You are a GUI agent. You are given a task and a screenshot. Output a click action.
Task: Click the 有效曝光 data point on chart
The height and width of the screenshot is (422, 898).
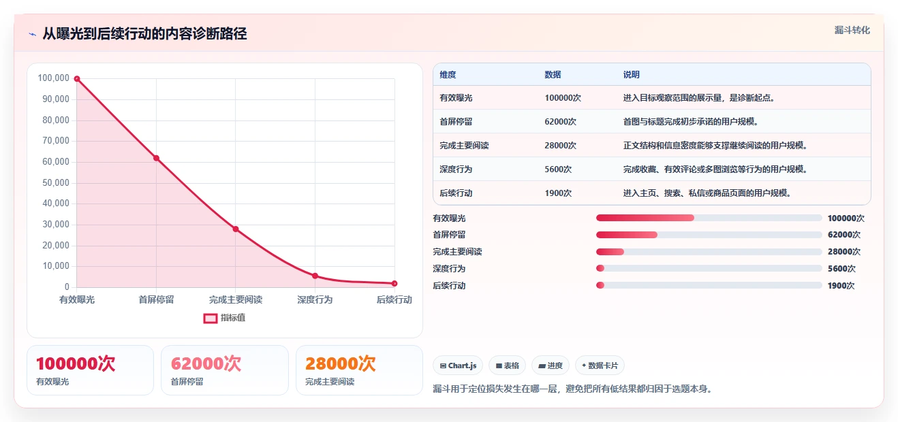(x=77, y=79)
